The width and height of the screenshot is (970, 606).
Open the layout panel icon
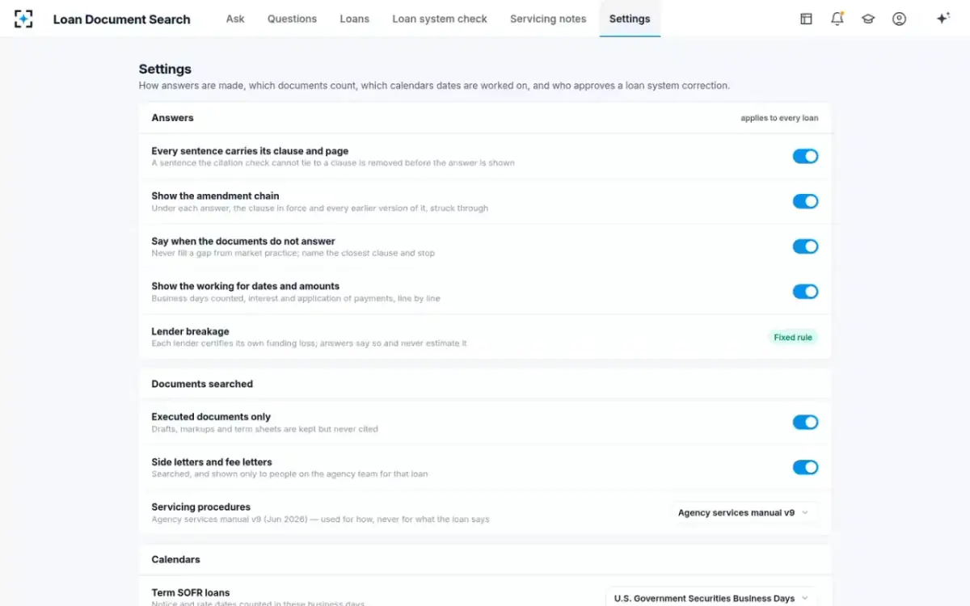[x=806, y=19]
